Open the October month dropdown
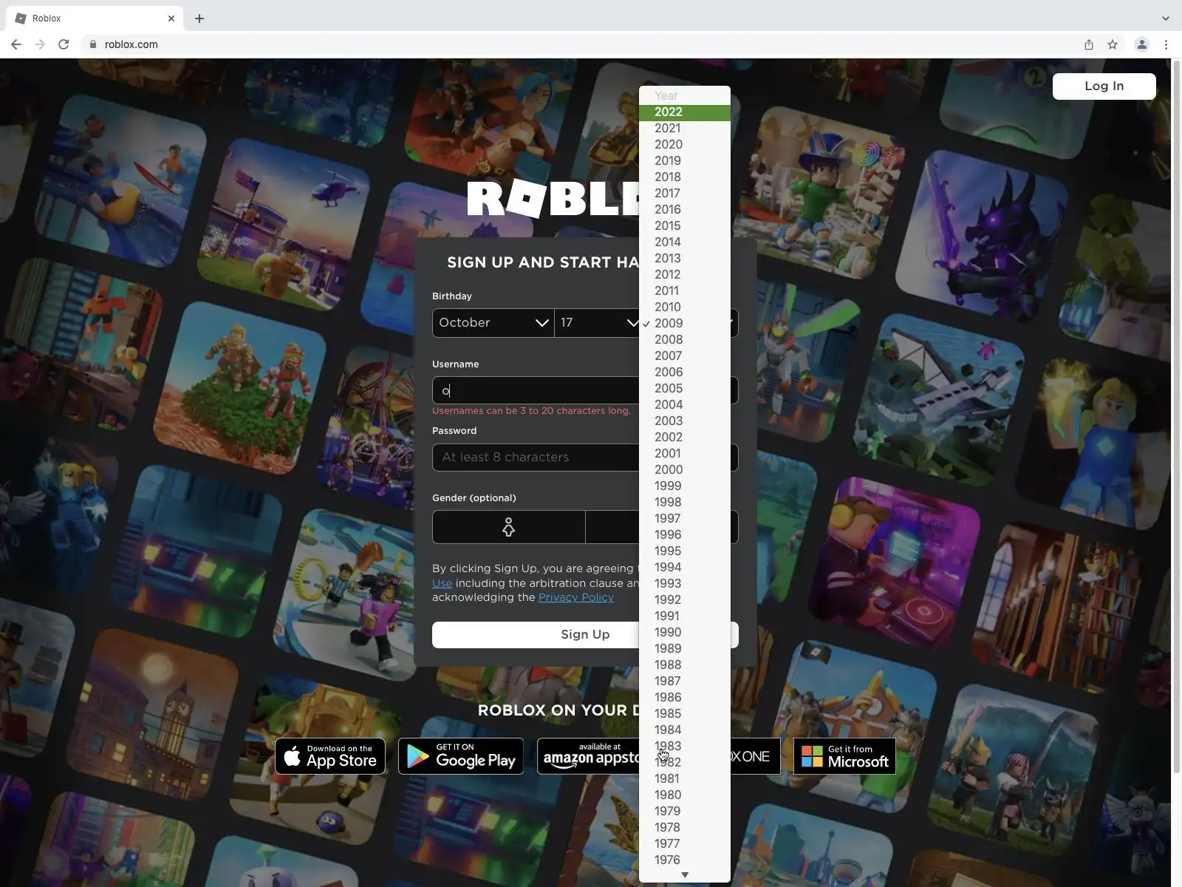The image size is (1182, 887). coord(493,323)
